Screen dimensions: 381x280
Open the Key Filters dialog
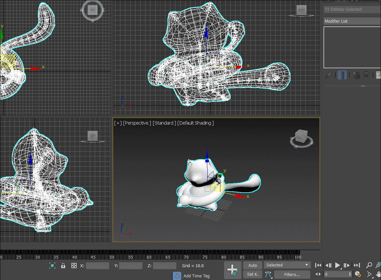292,274
